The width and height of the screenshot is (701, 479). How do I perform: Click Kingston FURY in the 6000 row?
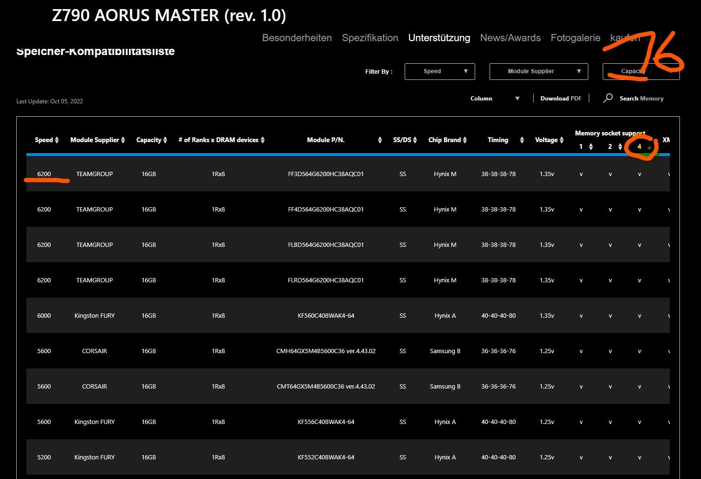94,316
